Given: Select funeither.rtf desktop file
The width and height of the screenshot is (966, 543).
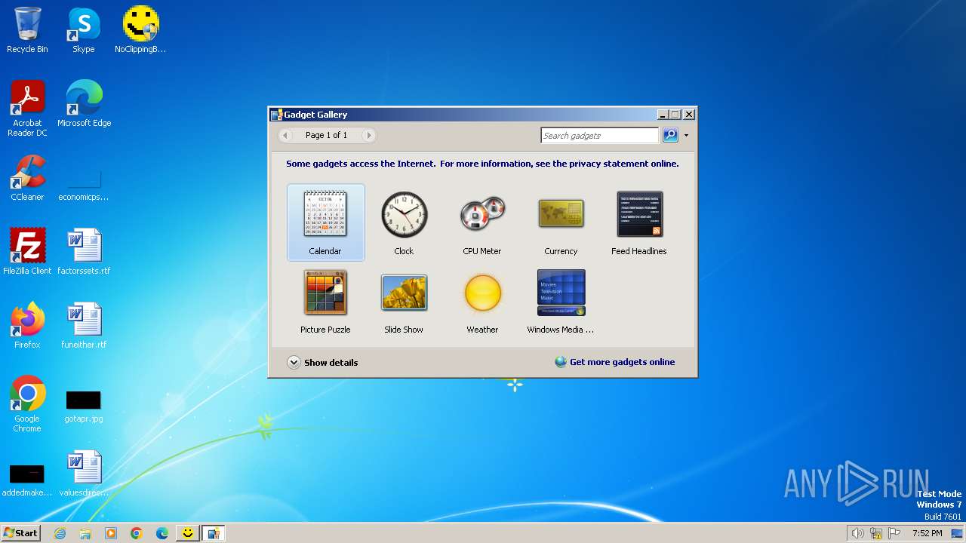Looking at the screenshot, I should point(84,326).
